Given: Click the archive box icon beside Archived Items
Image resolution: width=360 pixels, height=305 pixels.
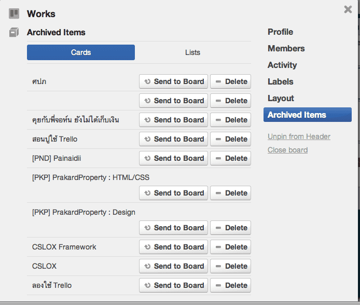Looking at the screenshot, I should [x=14, y=32].
